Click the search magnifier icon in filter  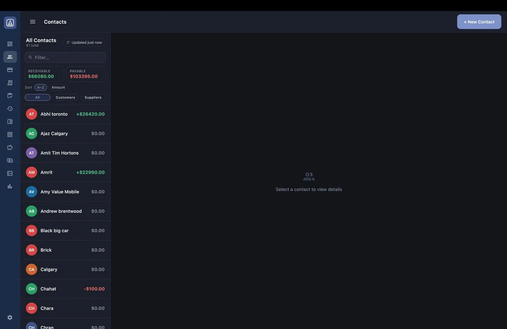pyautogui.click(x=30, y=57)
